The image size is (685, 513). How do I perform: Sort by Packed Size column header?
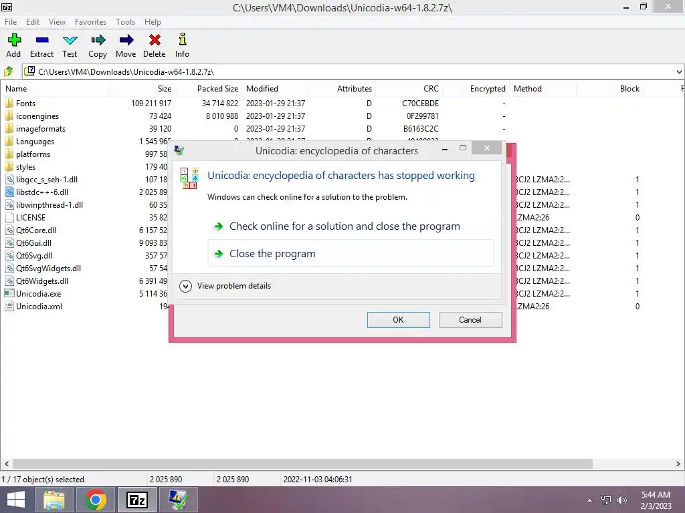coord(209,89)
